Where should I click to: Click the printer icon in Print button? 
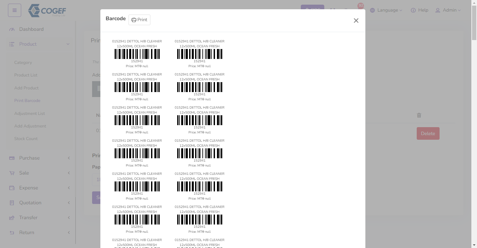(x=134, y=20)
